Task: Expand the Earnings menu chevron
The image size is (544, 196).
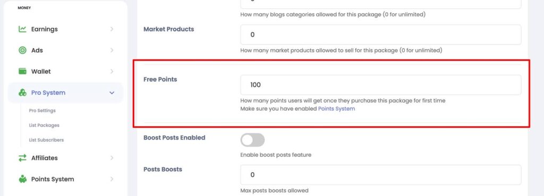Action: (112, 29)
